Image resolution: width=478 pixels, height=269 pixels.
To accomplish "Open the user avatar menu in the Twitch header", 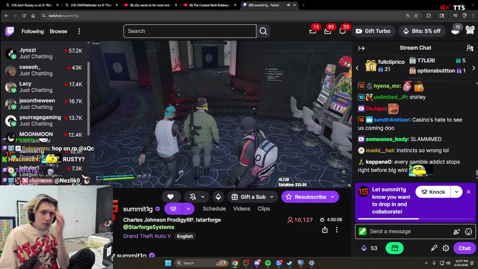I will coord(470,31).
